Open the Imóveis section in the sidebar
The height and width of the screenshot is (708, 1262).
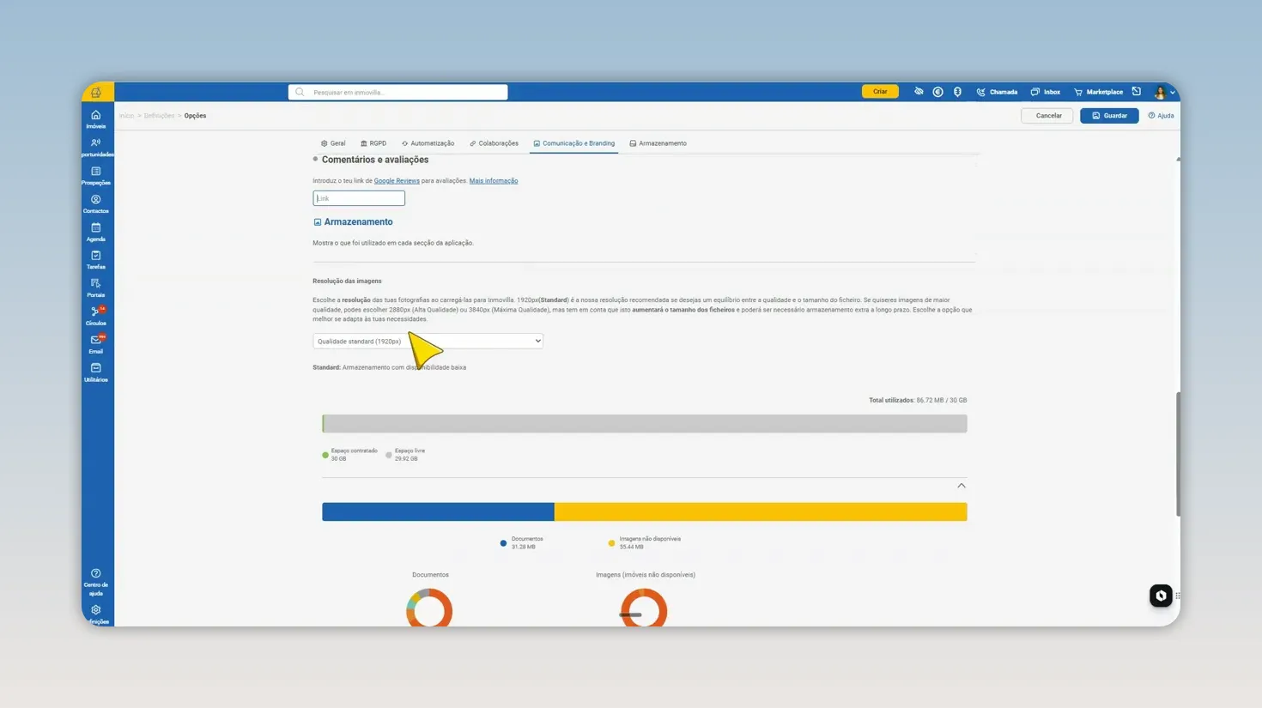pos(96,119)
